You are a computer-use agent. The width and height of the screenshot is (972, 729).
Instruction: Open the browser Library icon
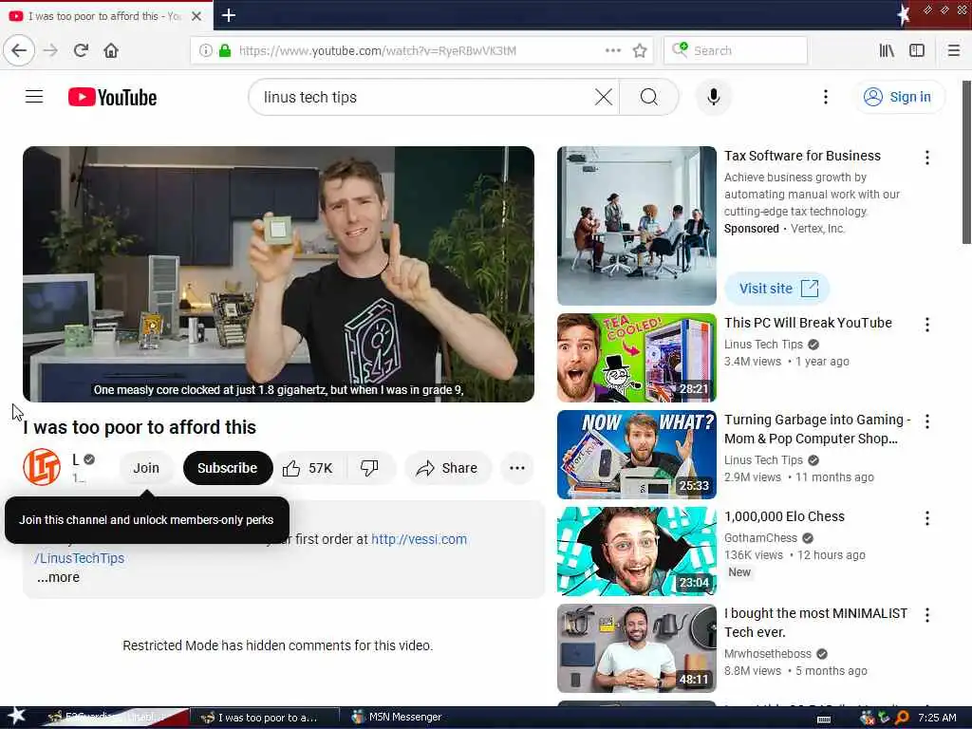click(888, 50)
